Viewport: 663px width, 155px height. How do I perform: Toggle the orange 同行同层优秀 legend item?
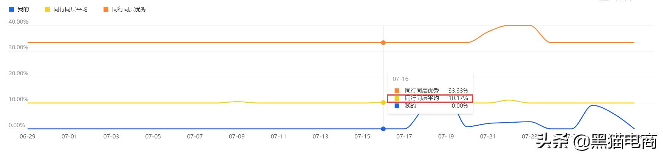point(125,9)
